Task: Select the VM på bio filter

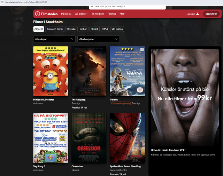Action: [117, 29]
